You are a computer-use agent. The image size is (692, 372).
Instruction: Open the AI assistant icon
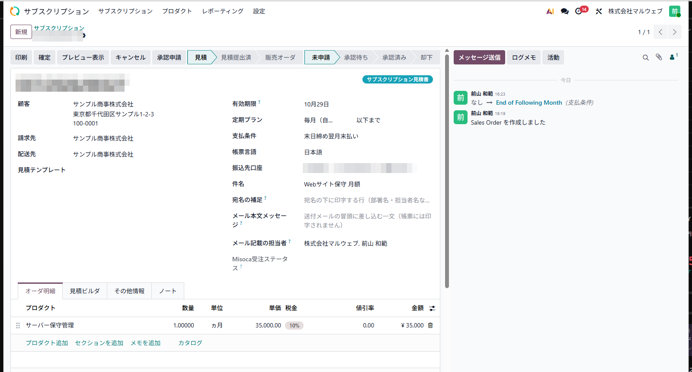coord(550,11)
